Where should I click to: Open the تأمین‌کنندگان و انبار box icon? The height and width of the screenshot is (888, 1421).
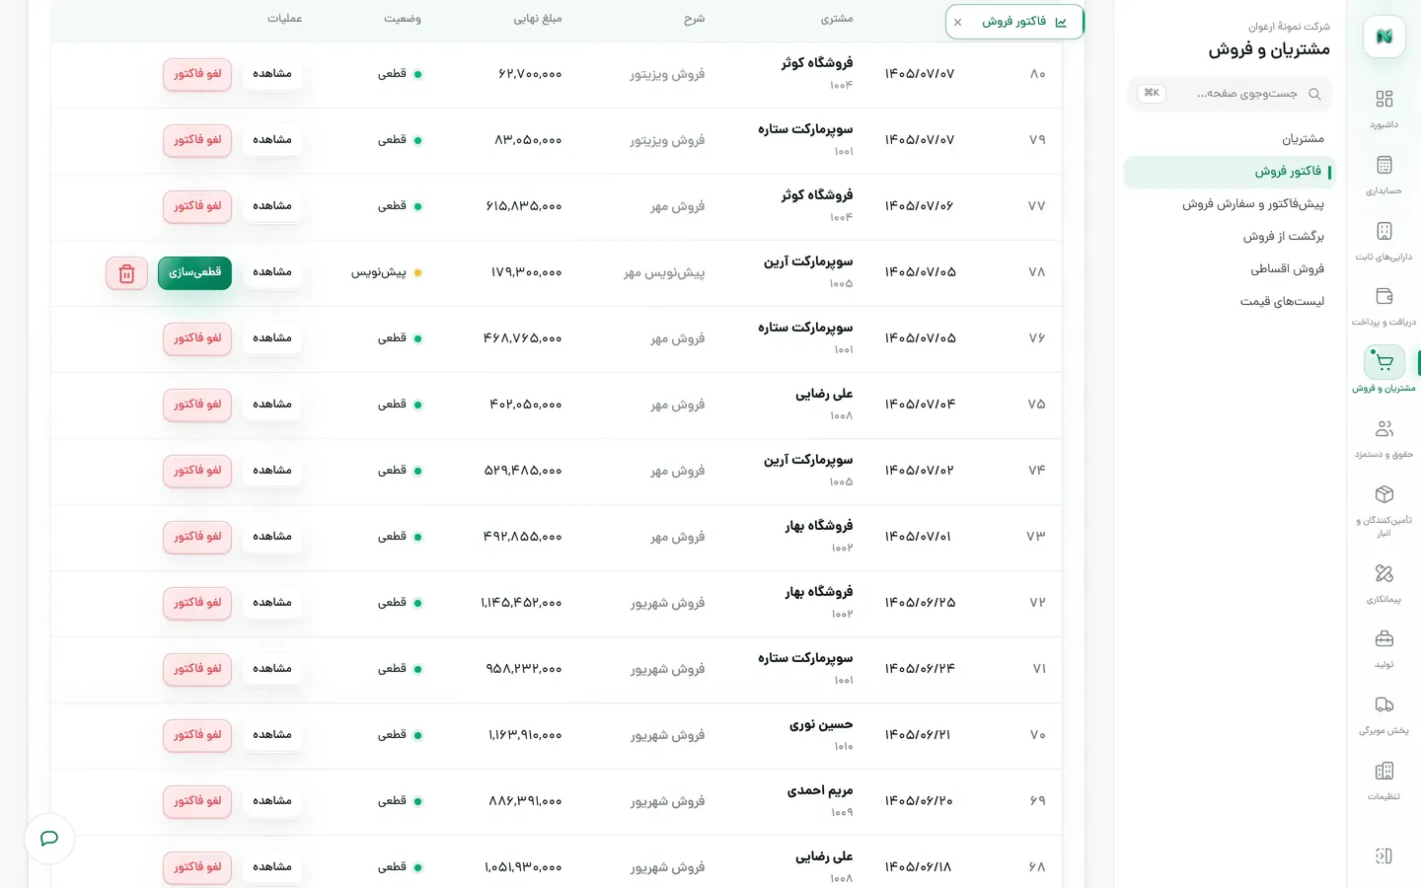[1384, 494]
